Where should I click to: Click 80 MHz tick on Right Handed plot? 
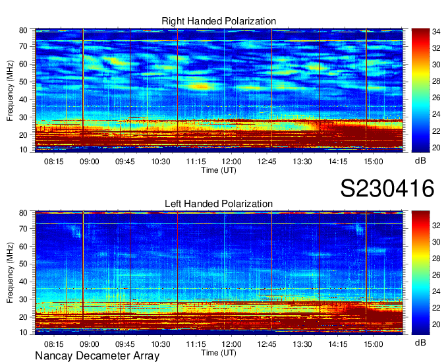(x=23, y=30)
